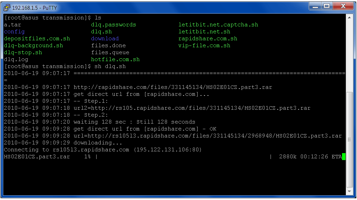Click the rs105l3.rapidshare.com direct URL line
Viewport: 357px width, 200px height.
(x=208, y=136)
